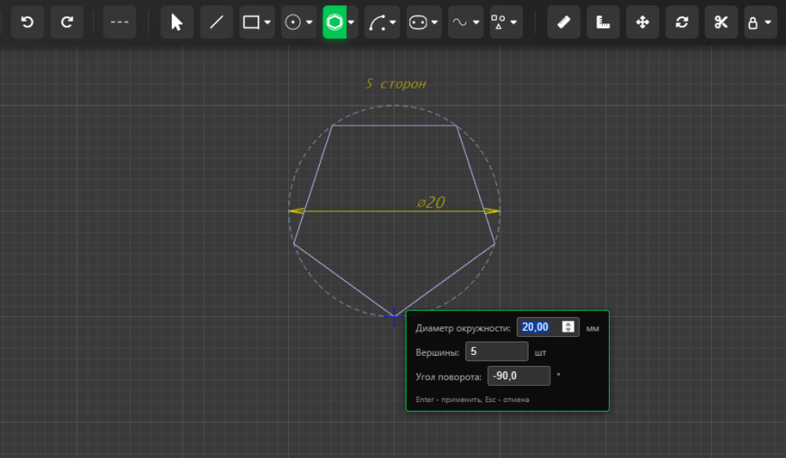Click the diameter spinner arrows
Screen dimensions: 786x458
(x=568, y=327)
